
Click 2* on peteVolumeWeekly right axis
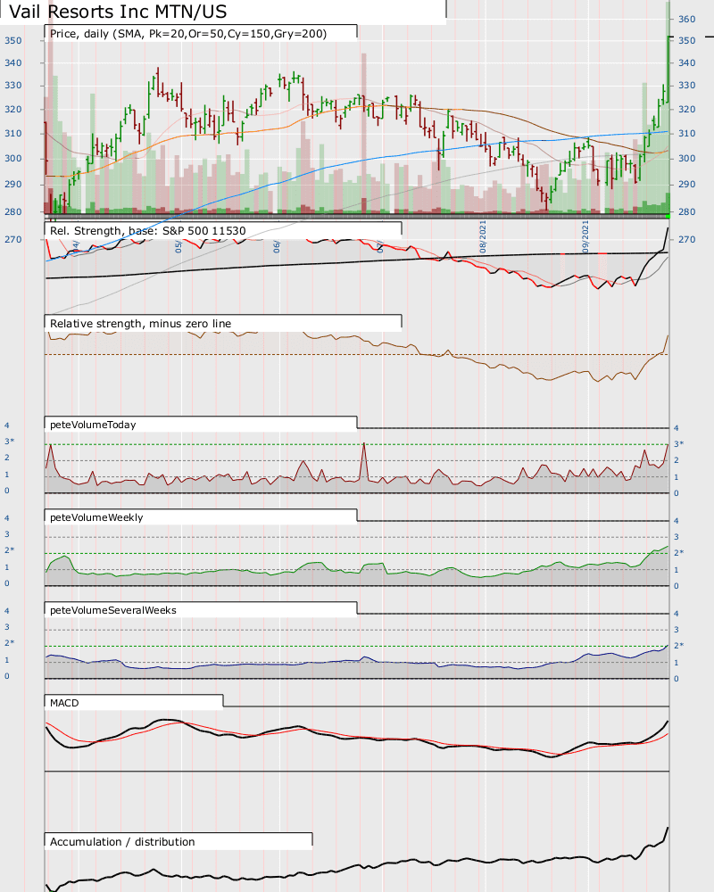pyautogui.click(x=678, y=553)
